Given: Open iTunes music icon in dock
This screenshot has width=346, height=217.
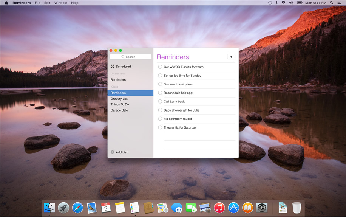Looking at the screenshot, I should 219,208.
